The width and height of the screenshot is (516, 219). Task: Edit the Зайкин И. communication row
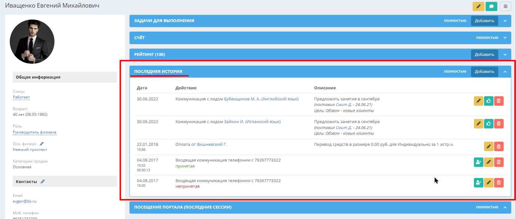[x=479, y=124]
